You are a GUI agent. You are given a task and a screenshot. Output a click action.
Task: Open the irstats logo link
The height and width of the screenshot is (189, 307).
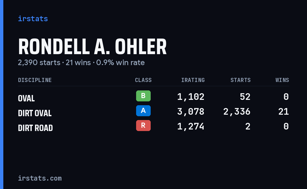coord(33,19)
